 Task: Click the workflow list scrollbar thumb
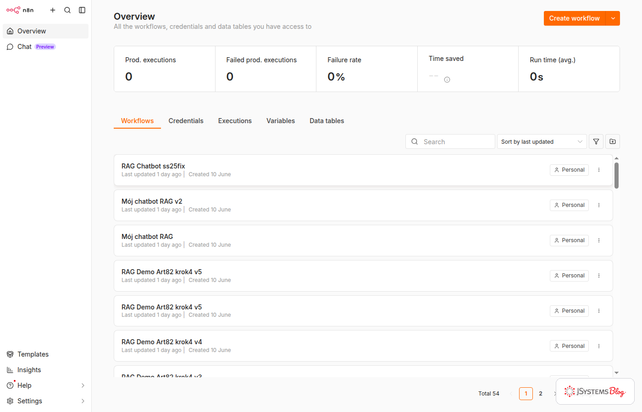[x=616, y=175]
